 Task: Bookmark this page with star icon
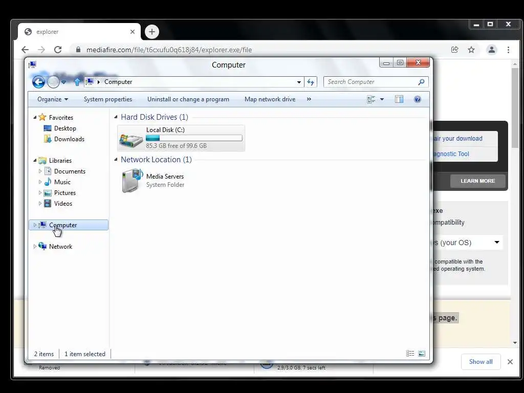[471, 50]
